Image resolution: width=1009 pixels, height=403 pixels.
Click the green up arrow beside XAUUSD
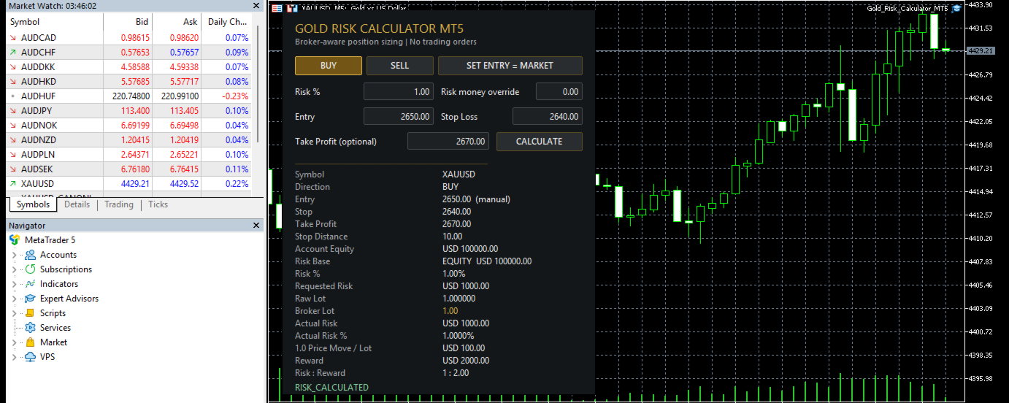click(14, 184)
